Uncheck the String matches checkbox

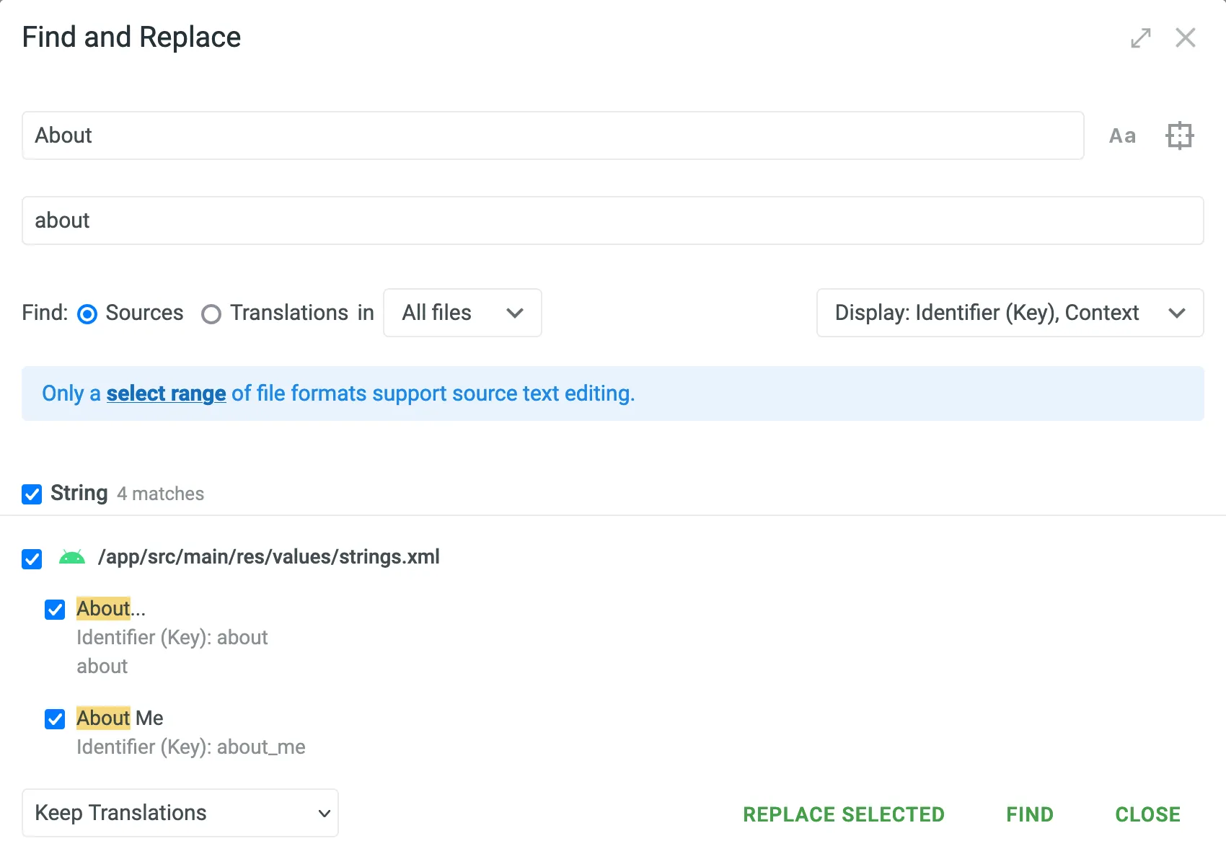pyautogui.click(x=32, y=494)
